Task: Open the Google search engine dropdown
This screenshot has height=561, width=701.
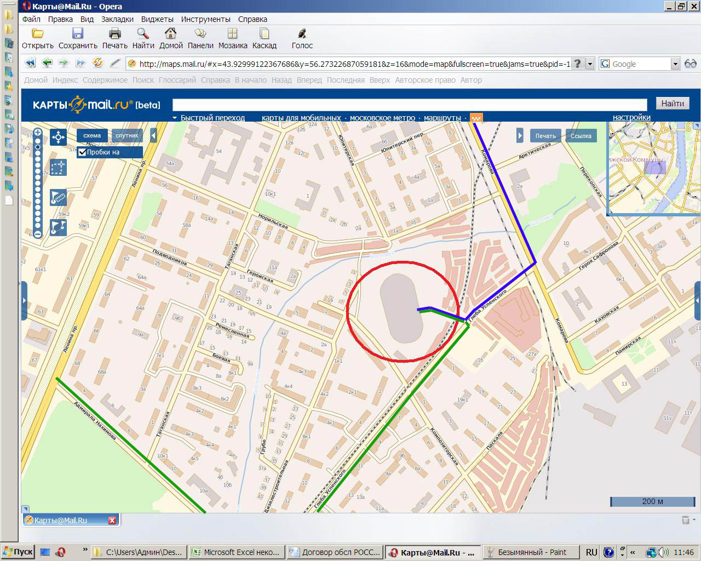Action: pos(675,64)
